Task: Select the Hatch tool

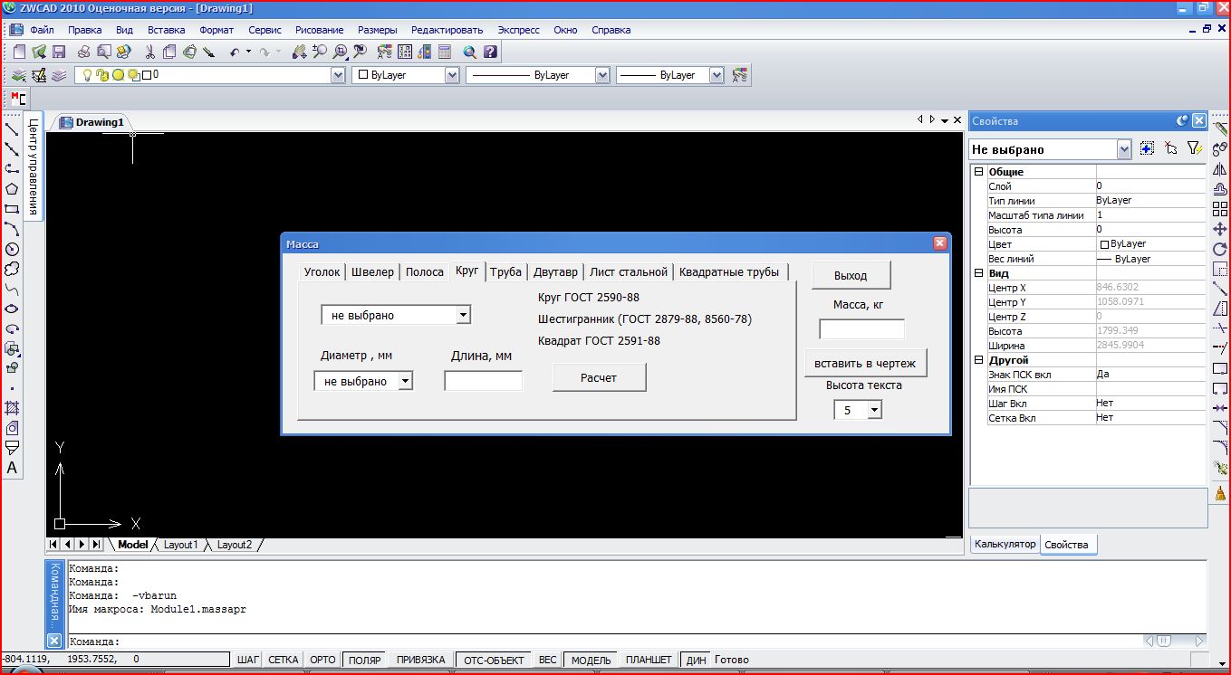Action: [x=12, y=408]
